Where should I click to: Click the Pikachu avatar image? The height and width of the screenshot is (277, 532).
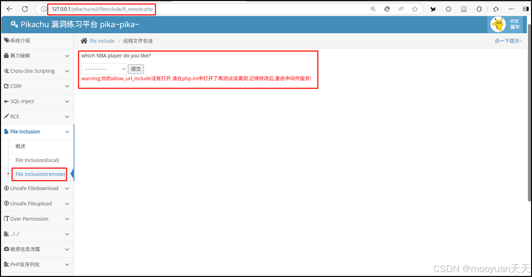coord(498,24)
